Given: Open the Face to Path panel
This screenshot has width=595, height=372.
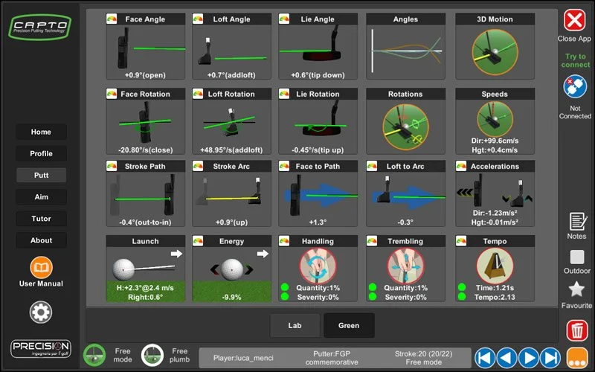Looking at the screenshot, I should point(318,193).
